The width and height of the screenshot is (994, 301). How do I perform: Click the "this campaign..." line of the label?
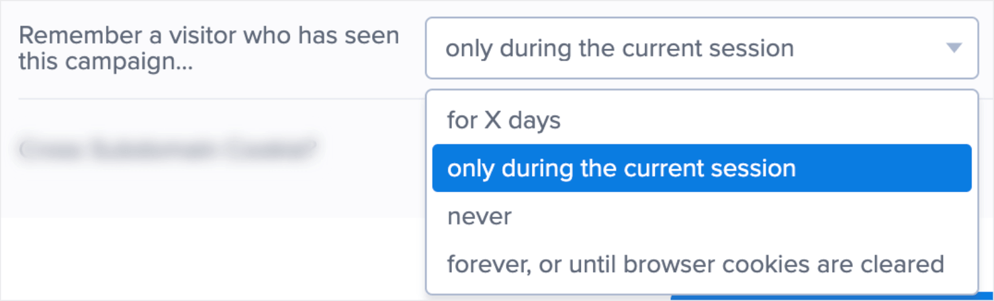pyautogui.click(x=105, y=62)
